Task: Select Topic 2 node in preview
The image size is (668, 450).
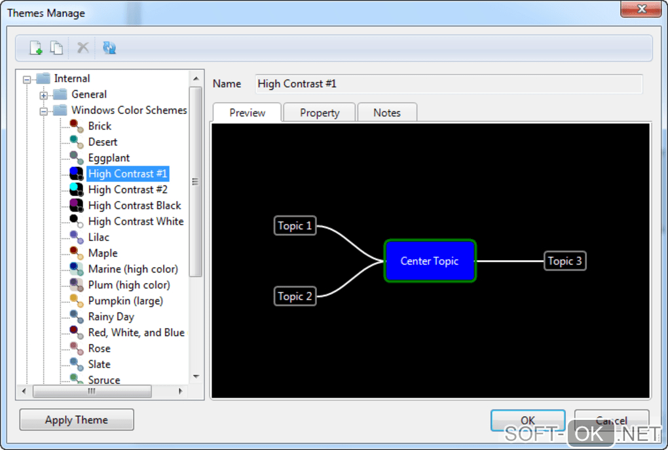Action: pos(295,296)
